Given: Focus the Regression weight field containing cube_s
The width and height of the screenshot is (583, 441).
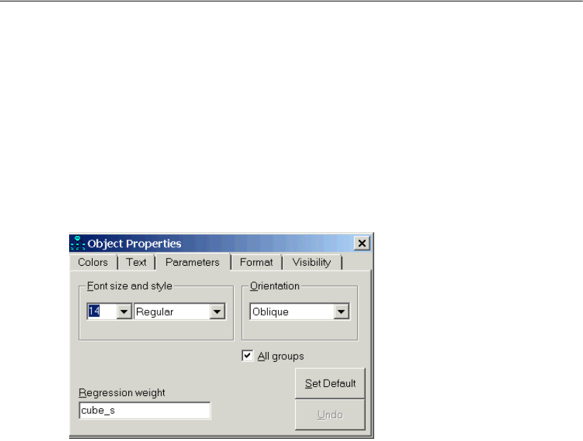Looking at the screenshot, I should click(x=145, y=410).
